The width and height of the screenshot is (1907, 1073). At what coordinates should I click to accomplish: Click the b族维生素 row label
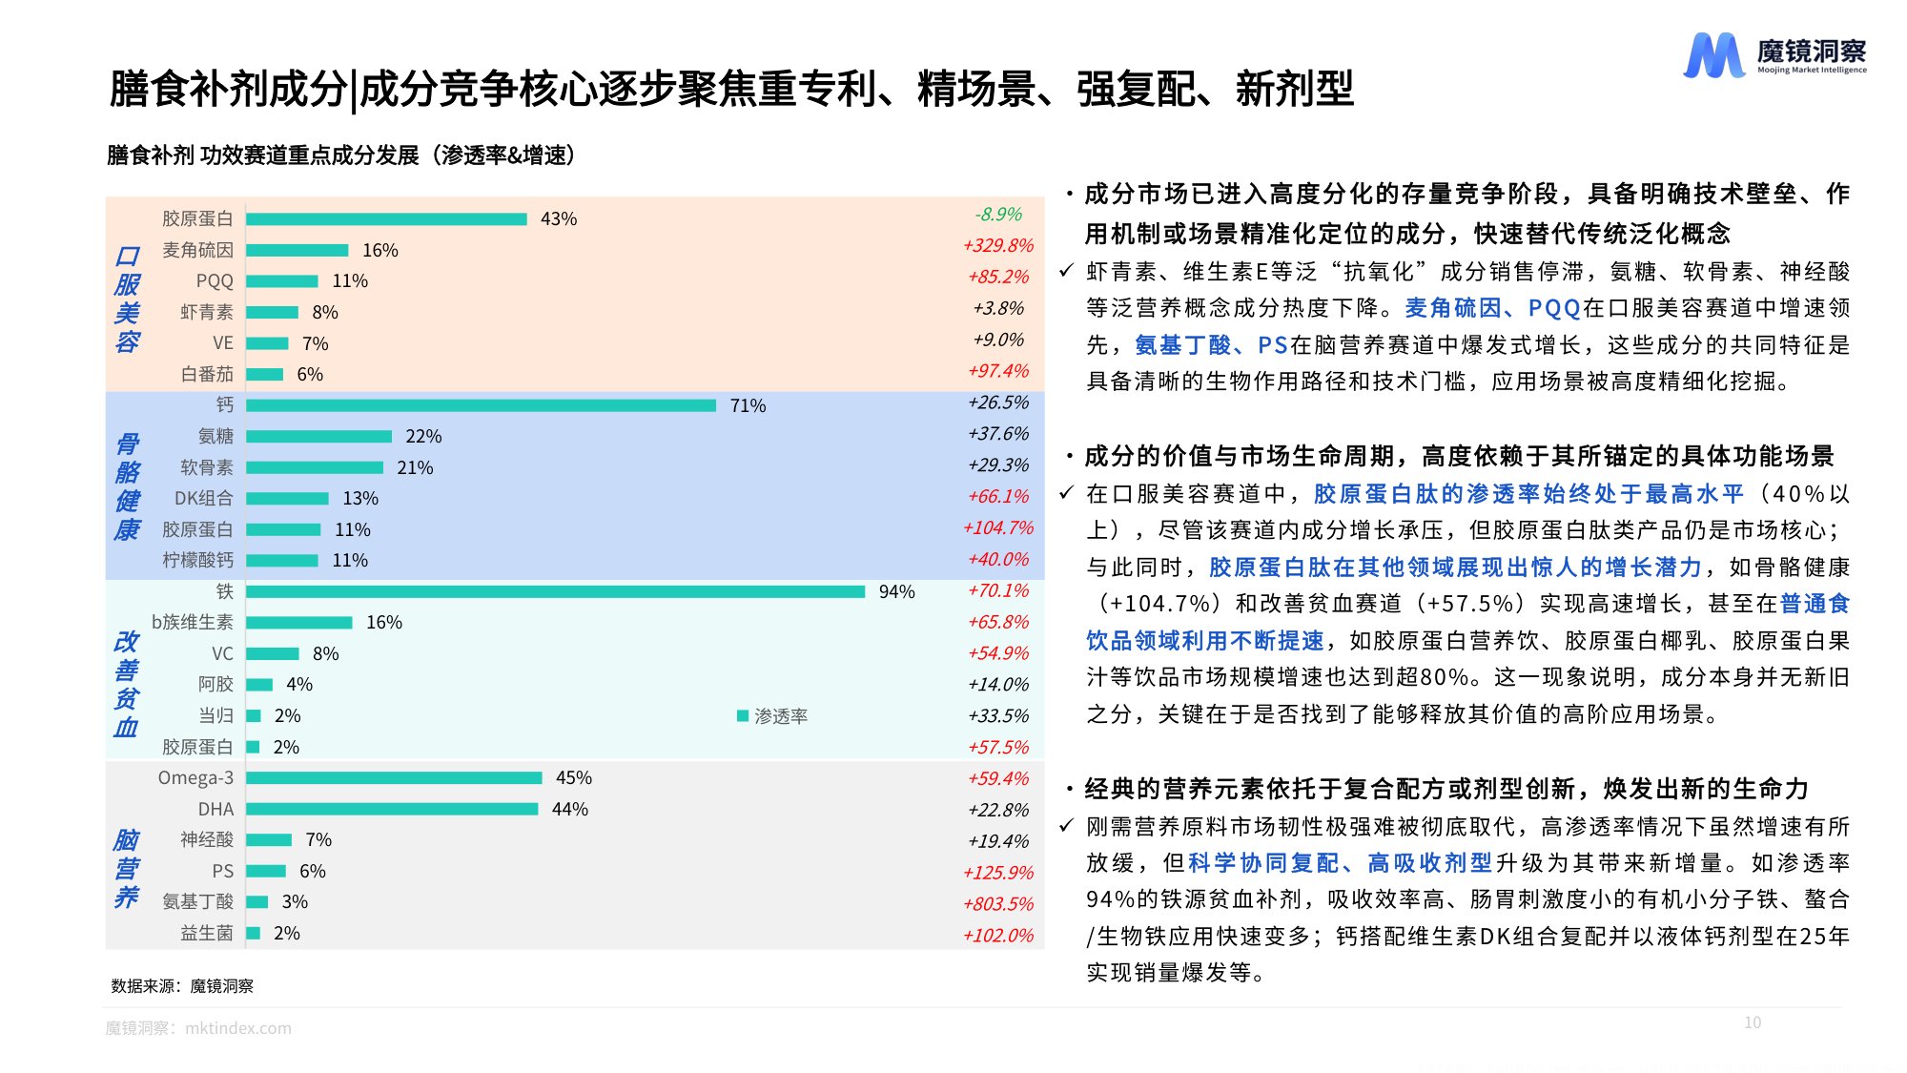click(x=192, y=622)
